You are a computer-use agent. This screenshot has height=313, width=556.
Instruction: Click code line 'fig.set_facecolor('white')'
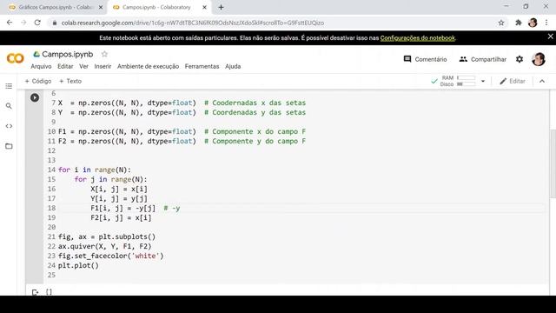pos(111,256)
